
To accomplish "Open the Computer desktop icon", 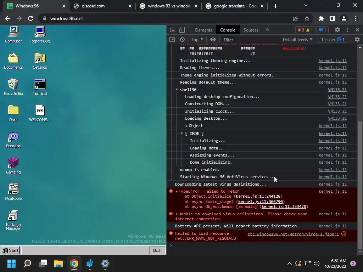I will pos(13,35).
